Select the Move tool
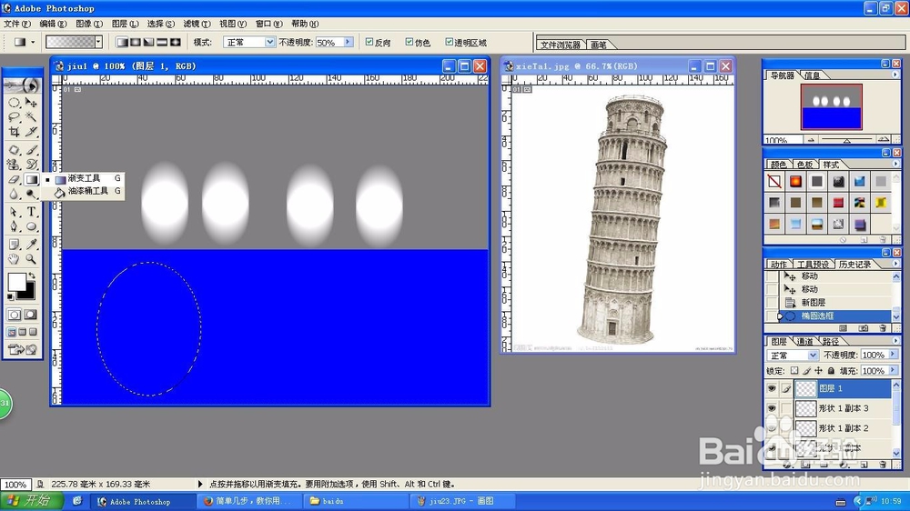The width and height of the screenshot is (910, 511). 31,104
